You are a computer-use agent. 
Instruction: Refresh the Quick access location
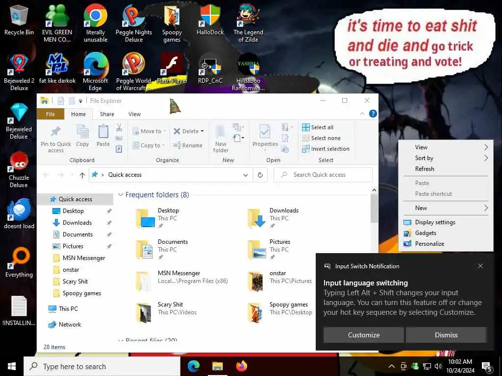coord(260,175)
